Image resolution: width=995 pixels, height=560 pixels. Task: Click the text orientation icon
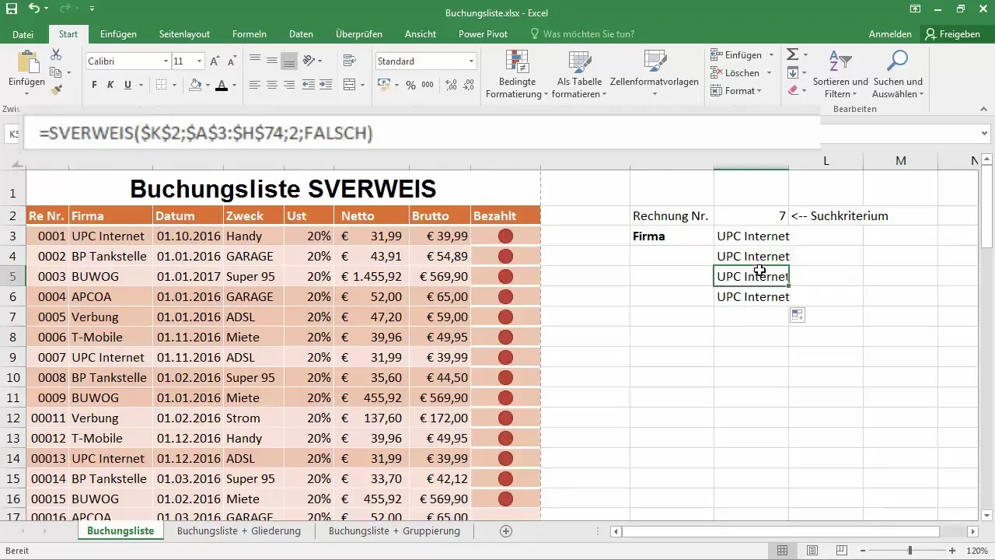pyautogui.click(x=309, y=61)
